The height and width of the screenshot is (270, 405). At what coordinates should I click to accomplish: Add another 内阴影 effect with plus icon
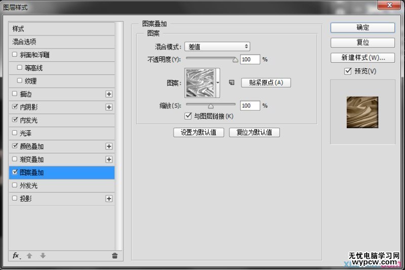[x=109, y=107]
